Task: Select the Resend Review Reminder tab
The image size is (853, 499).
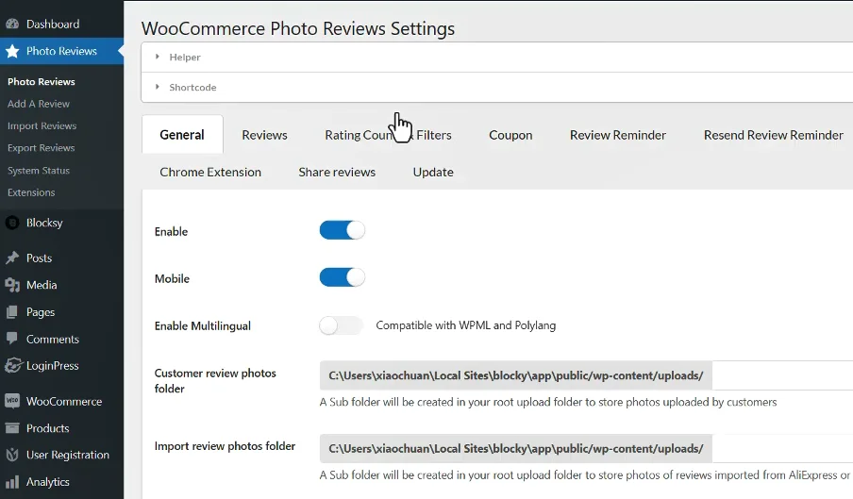Action: [773, 135]
